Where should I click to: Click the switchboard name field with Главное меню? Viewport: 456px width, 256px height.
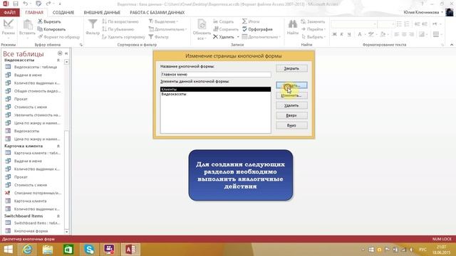click(215, 74)
